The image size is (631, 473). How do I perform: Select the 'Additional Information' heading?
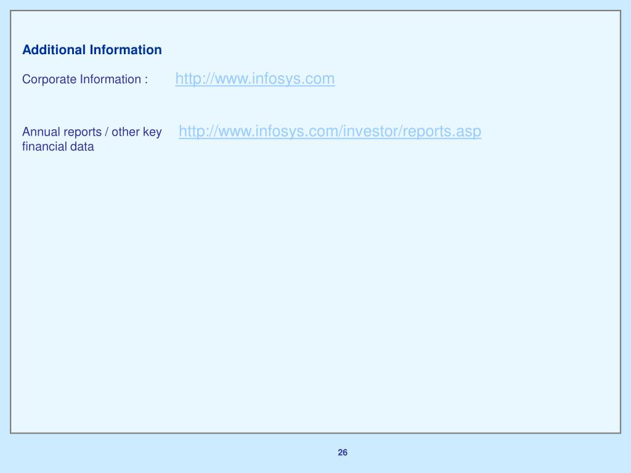click(92, 50)
